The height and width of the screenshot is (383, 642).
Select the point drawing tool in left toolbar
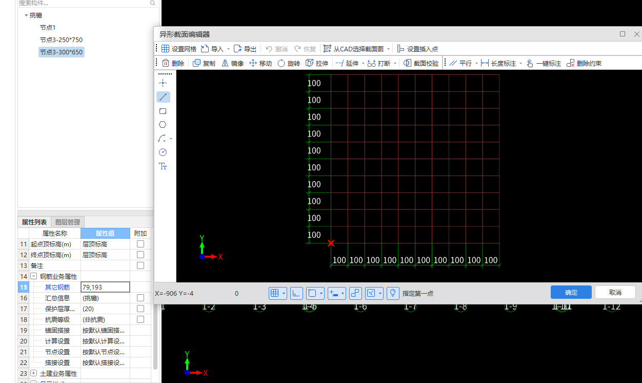163,83
